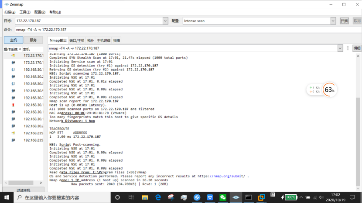Open the 配置(P) menu
This screenshot has width=362, height=203.
point(40,12)
